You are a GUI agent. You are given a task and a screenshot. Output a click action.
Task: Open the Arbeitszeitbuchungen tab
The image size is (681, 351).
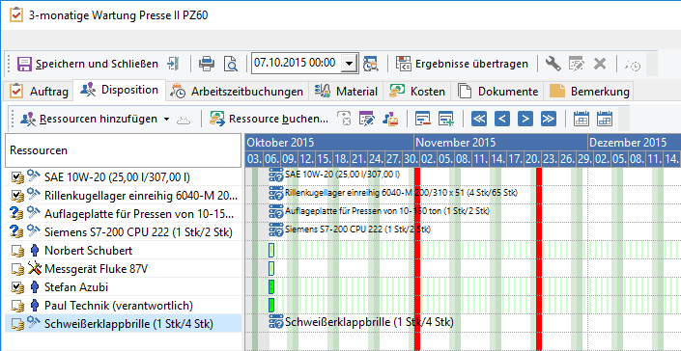tap(237, 91)
